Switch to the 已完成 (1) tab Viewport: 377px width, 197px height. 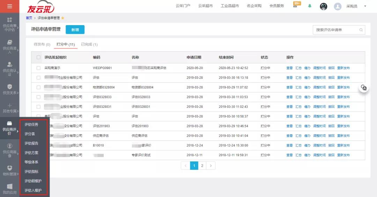89,45
